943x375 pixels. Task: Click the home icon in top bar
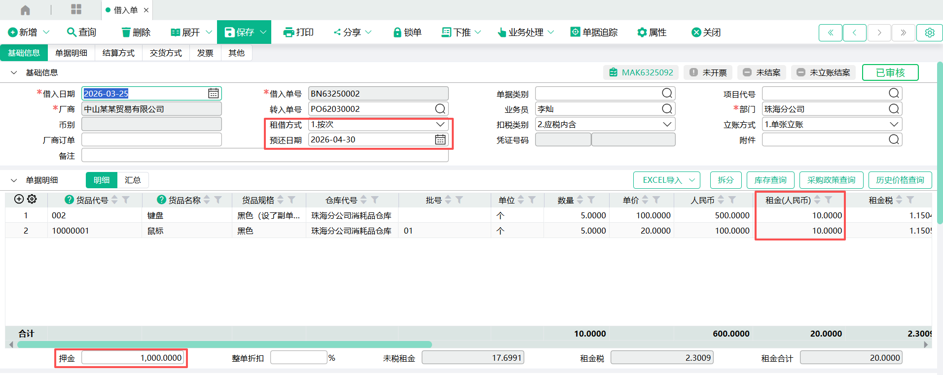click(x=25, y=10)
